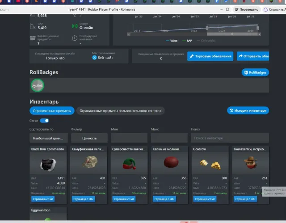Open UAID page for elf hat item
Image resolution: width=286 pixels, height=223 pixels.
[x=124, y=199]
